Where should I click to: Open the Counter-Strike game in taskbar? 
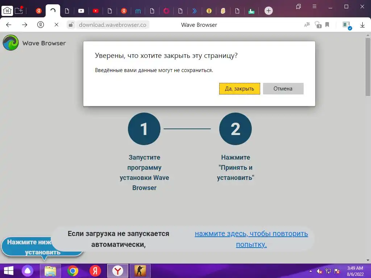point(140,271)
